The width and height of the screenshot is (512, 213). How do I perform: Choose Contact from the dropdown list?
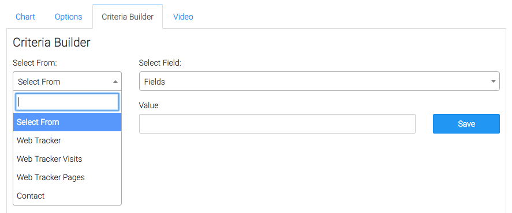coord(68,196)
